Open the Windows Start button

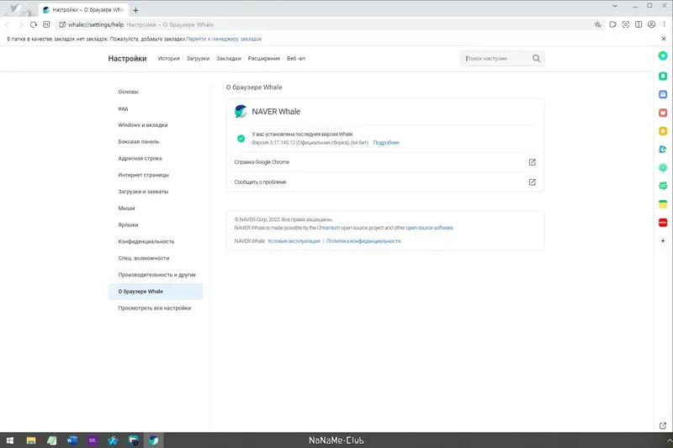click(x=10, y=440)
